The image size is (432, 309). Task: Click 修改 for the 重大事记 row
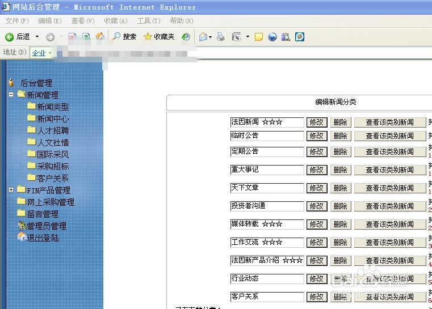pyautogui.click(x=317, y=170)
